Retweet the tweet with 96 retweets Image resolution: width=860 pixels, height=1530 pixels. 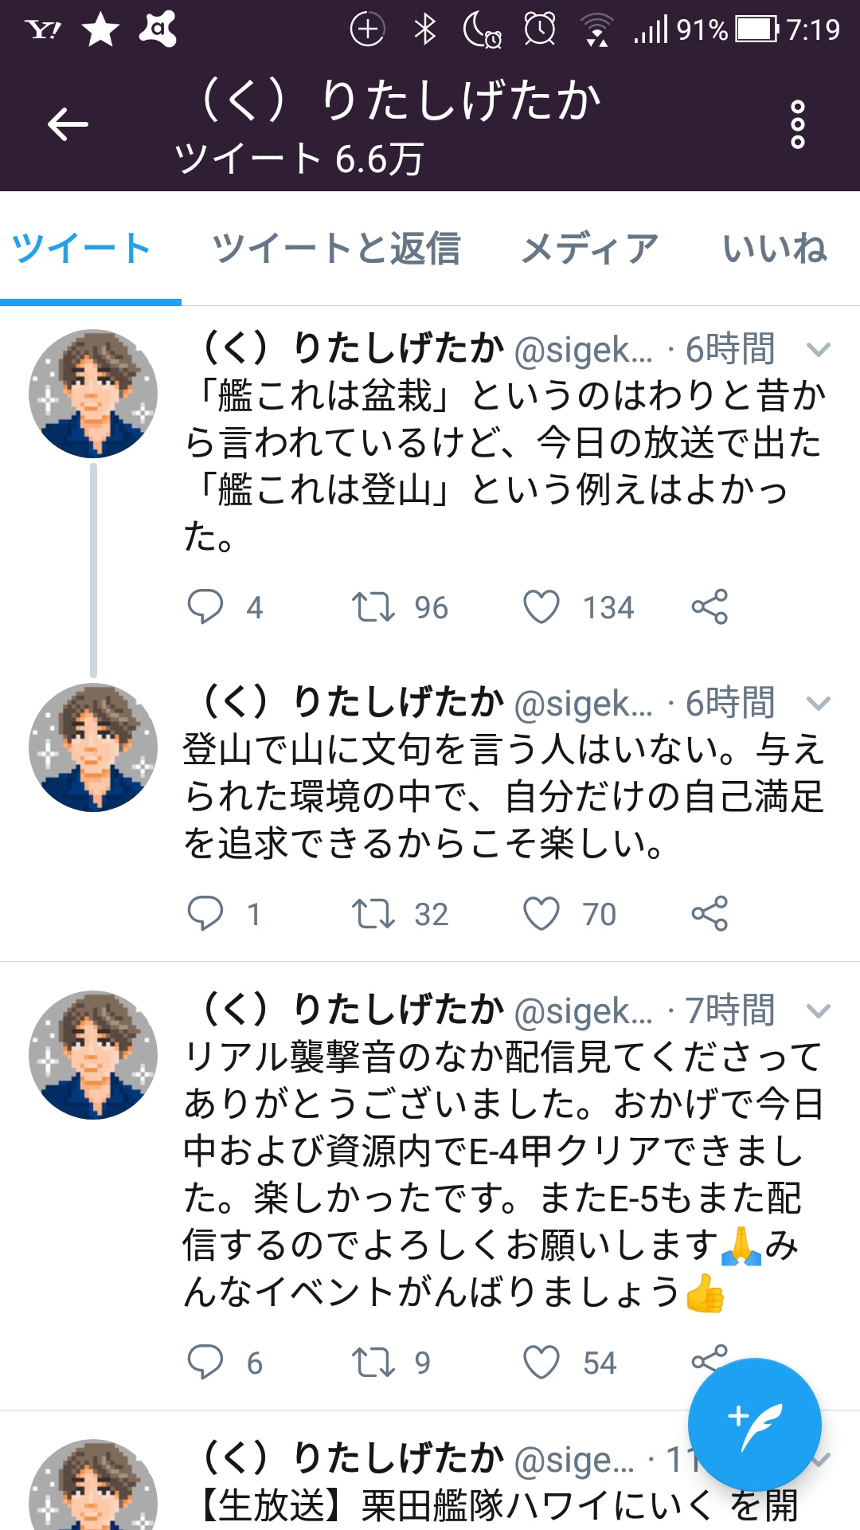(373, 607)
